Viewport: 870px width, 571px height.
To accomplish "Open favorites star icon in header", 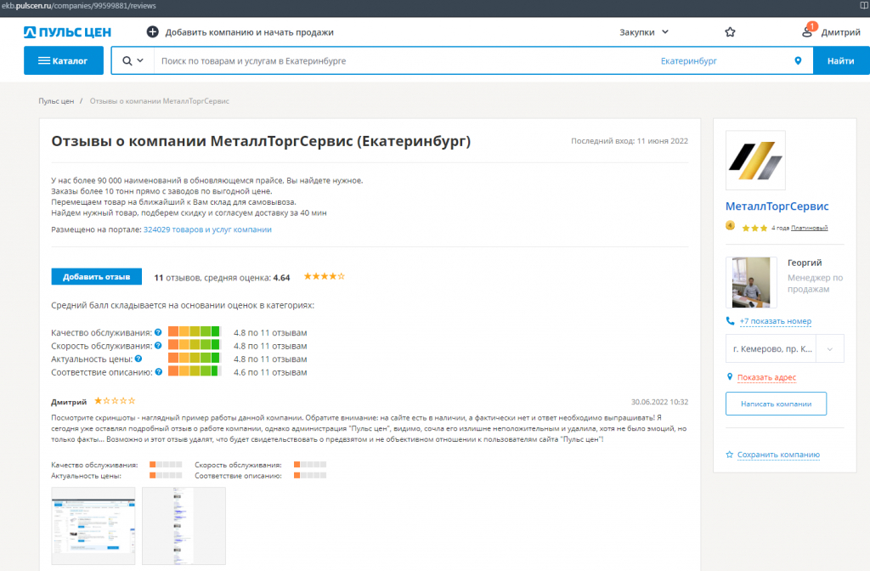I will click(x=730, y=32).
